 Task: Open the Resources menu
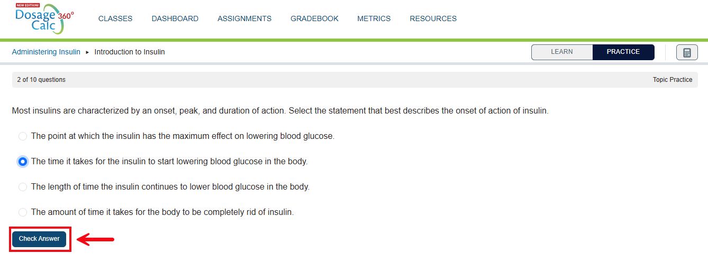click(x=433, y=18)
